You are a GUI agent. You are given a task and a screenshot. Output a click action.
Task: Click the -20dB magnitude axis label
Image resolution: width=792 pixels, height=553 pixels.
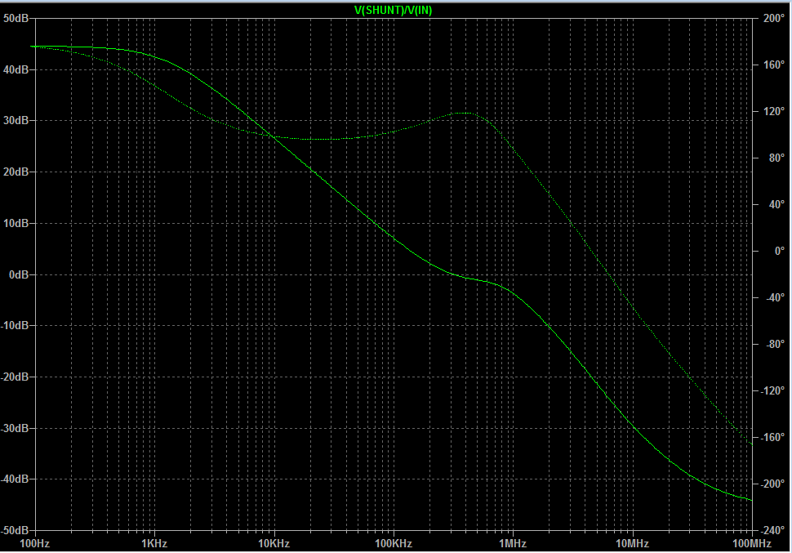[15, 377]
